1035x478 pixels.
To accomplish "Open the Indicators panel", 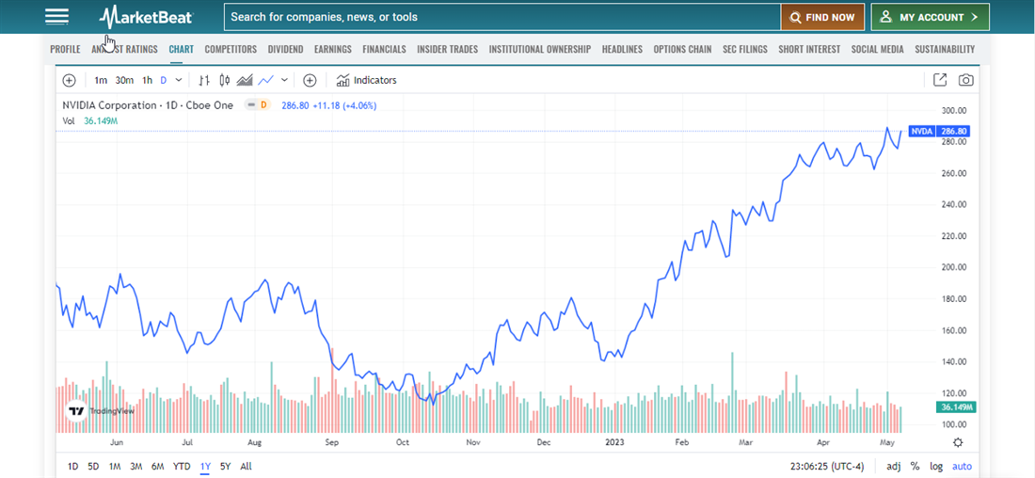I will pos(366,81).
